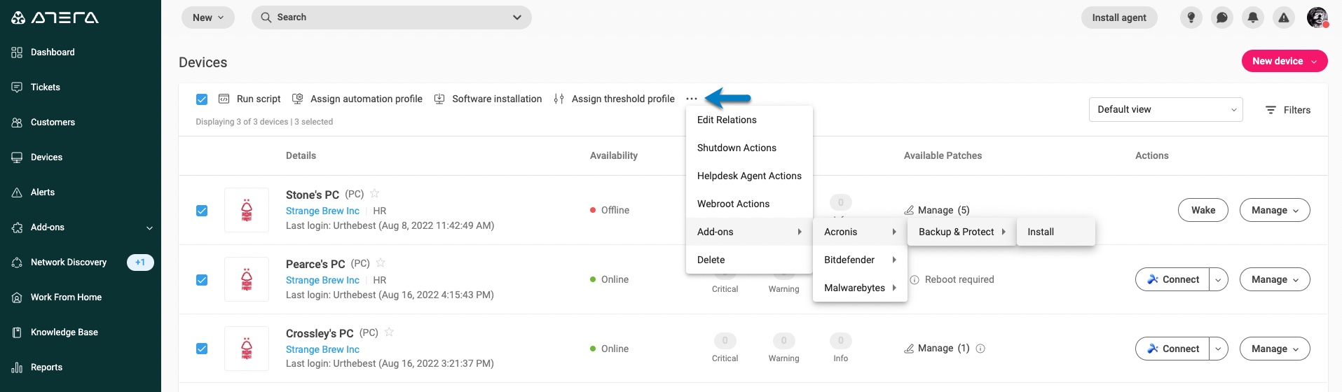
Task: Click the Work From Home sidebar icon
Action: (x=17, y=297)
